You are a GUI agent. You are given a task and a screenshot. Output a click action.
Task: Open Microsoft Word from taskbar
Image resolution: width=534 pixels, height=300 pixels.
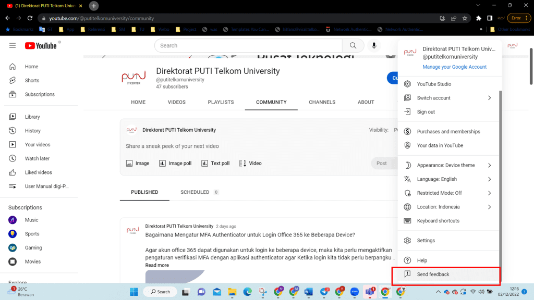(309, 292)
